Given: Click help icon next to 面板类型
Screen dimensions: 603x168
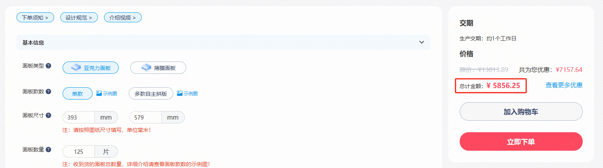Looking at the screenshot, I should (48, 66).
